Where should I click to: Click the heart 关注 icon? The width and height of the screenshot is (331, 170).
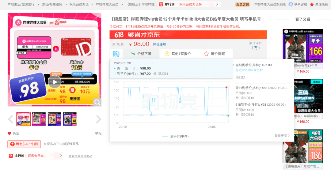[9, 134]
